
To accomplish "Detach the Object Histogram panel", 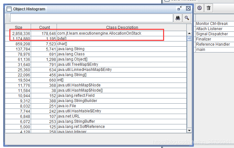I will pos(180,8).
